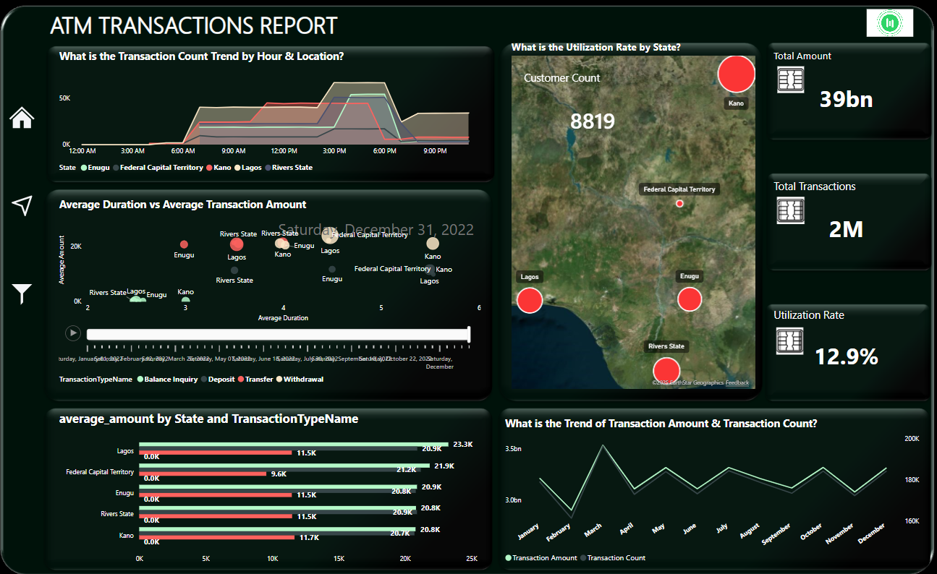Viewport: 937px width, 574px height.
Task: Click the ATM TRANSACTIONS REPORT title
Action: coord(194,26)
